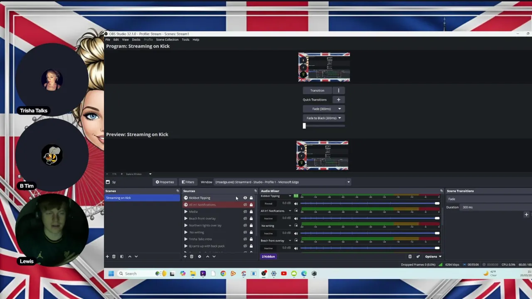The height and width of the screenshot is (299, 532).
Task: Expand the Media group in Sources
Action: [186, 212]
